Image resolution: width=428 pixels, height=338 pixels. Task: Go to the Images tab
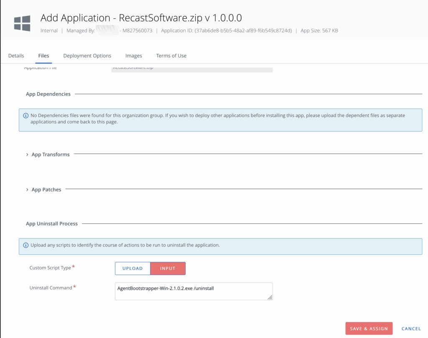tap(134, 56)
